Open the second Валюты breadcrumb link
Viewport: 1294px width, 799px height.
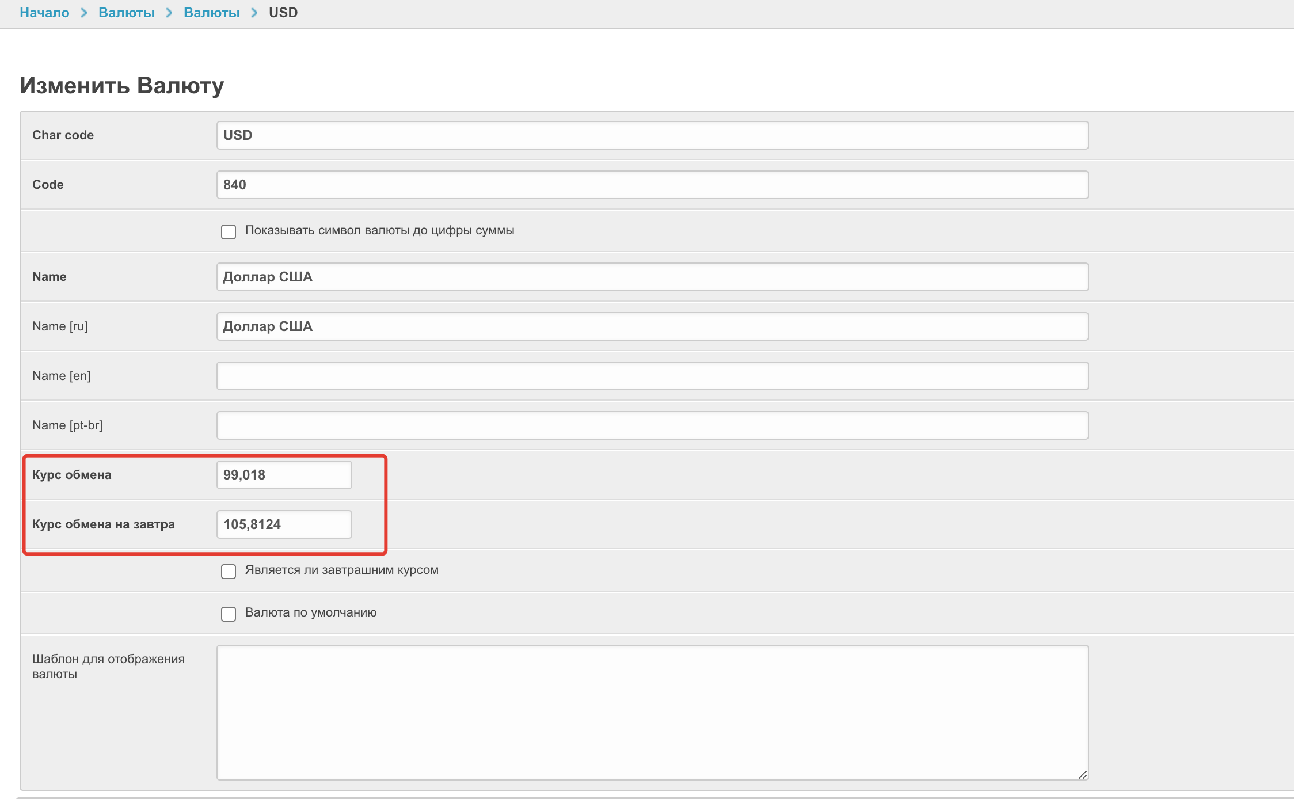pyautogui.click(x=211, y=13)
